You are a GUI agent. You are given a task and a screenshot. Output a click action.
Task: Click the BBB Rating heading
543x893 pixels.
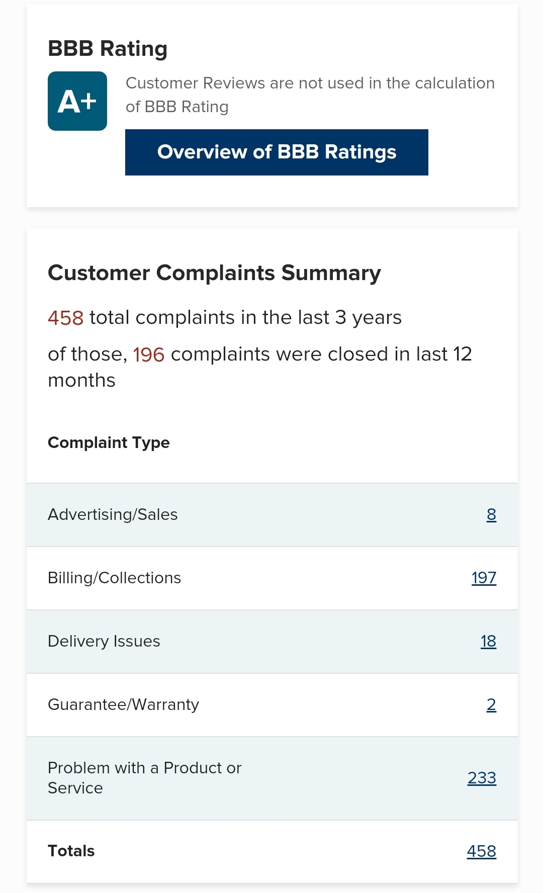coord(108,49)
